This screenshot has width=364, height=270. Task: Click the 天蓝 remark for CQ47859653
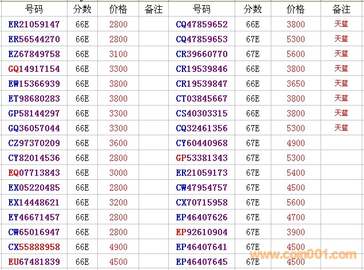341,39
